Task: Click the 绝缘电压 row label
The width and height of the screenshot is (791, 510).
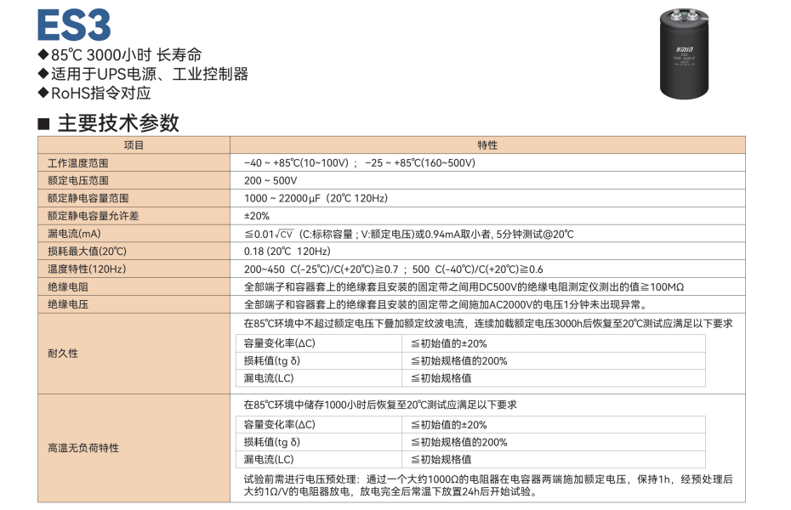Action: (68, 304)
